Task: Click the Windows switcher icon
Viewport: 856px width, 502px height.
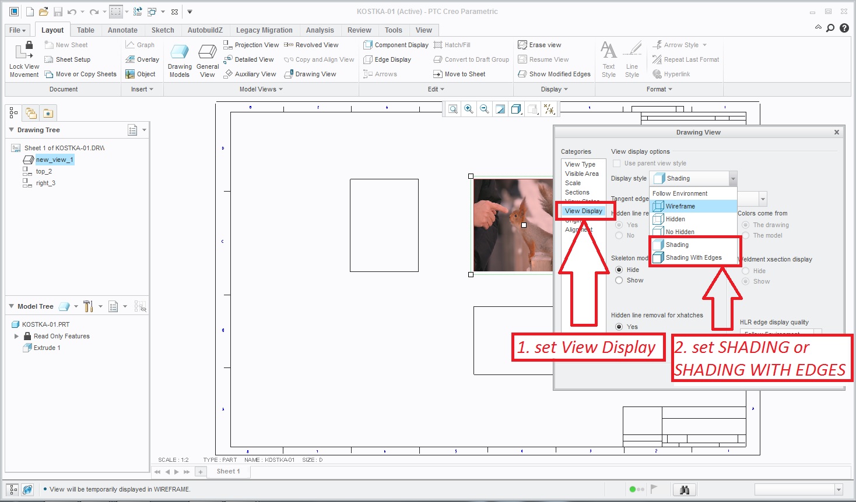Action: [152, 12]
